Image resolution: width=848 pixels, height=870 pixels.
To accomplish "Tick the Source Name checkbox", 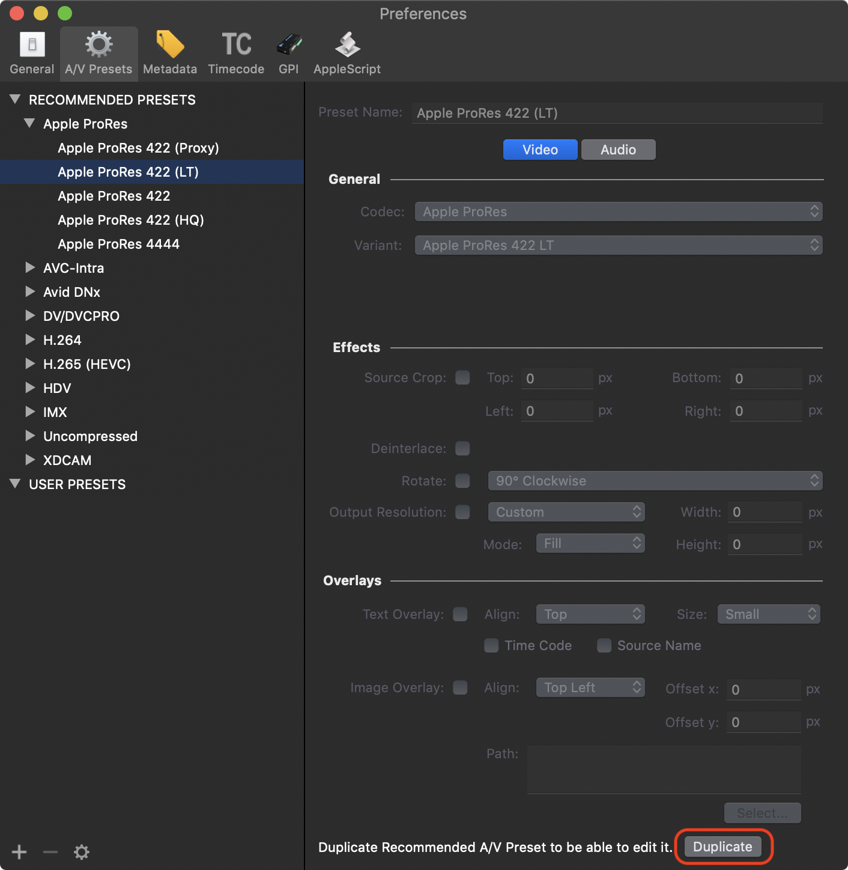I will (604, 645).
